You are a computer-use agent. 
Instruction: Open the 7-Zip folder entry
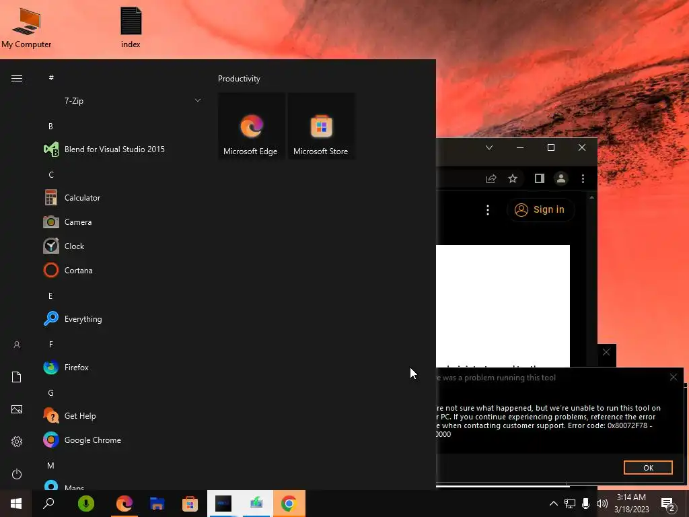point(122,101)
